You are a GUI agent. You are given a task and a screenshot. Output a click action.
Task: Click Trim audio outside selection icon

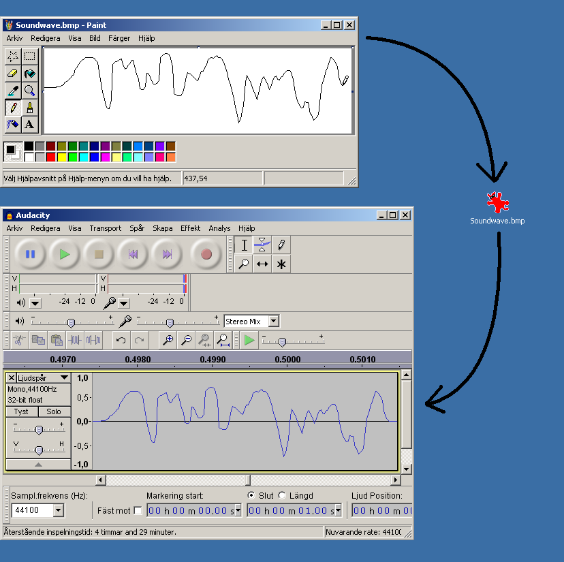coord(75,340)
